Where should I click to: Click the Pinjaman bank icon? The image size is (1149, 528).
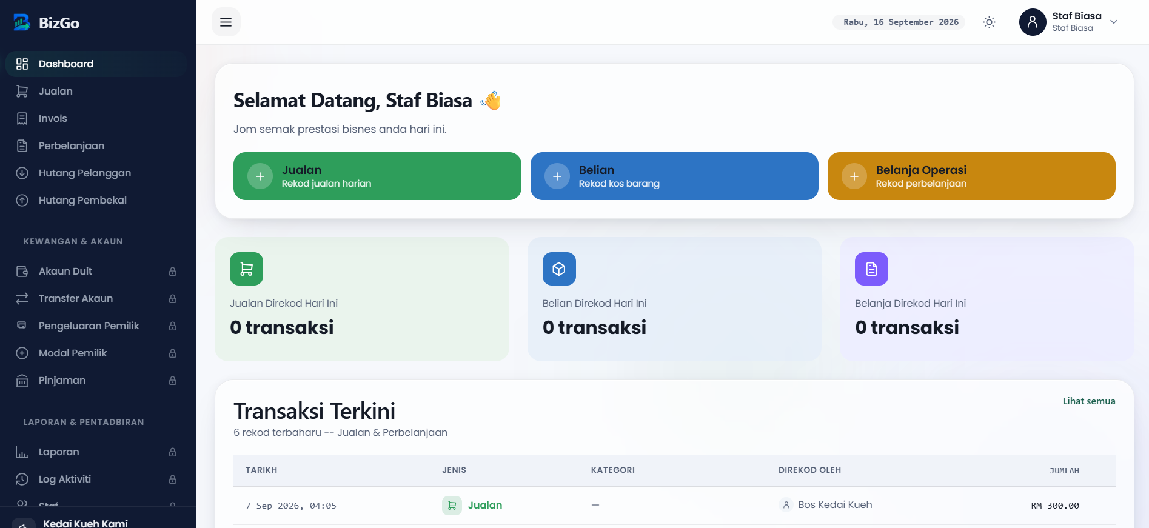[x=22, y=380]
